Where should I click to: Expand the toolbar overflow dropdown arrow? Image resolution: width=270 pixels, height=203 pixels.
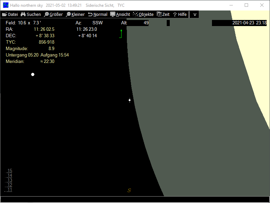tap(195, 15)
